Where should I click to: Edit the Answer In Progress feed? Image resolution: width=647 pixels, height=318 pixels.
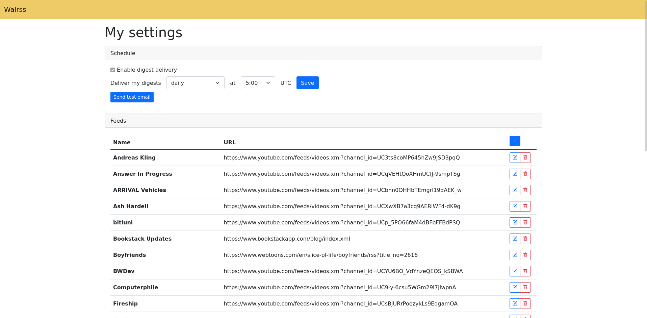[515, 174]
